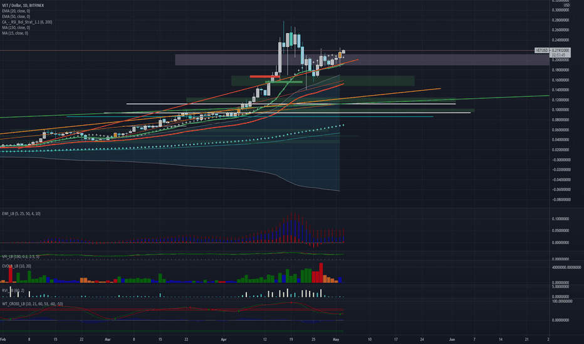The image size is (584, 344).
Task: Click the Feb label on time axis
Action: tap(3, 339)
